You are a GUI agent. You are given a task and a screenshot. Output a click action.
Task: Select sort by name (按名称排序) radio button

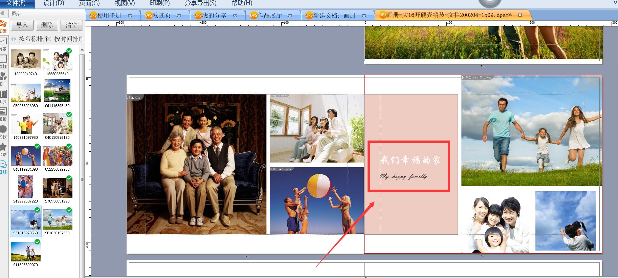coord(14,39)
